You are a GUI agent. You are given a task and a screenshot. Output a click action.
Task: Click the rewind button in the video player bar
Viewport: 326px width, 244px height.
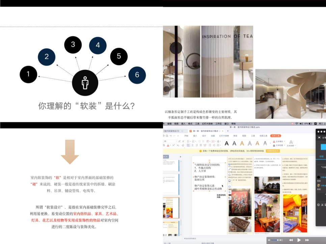(x=291, y=240)
